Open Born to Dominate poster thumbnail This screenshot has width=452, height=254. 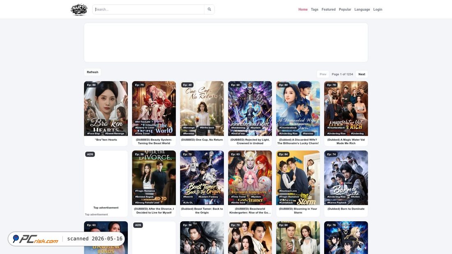[x=346, y=178]
